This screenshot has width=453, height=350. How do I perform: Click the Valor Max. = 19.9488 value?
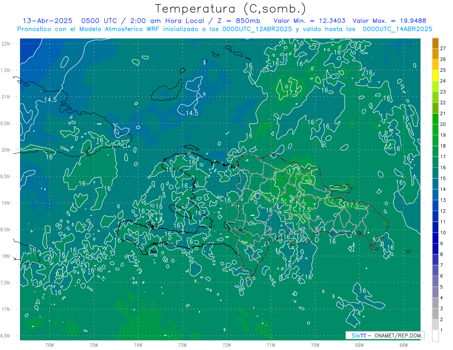[389, 21]
